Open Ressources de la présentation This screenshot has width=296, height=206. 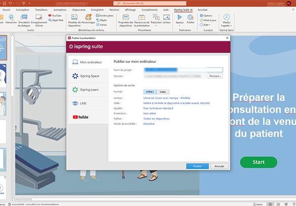(x=142, y=20)
